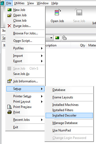Click the New Job green icon in File menu
Image resolution: width=96 pixels, height=144 pixels.
point(9,10)
